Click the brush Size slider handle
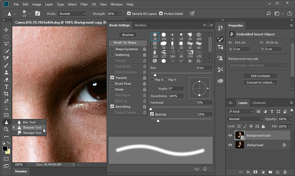This screenshot has width=295, height=176. (x=155, y=75)
